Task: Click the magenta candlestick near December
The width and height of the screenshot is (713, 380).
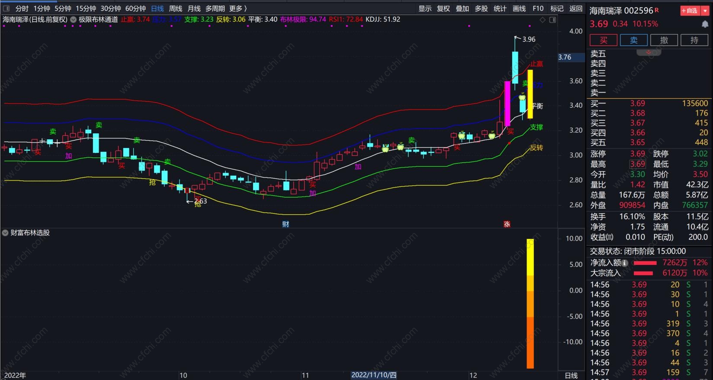Action: pos(507,103)
